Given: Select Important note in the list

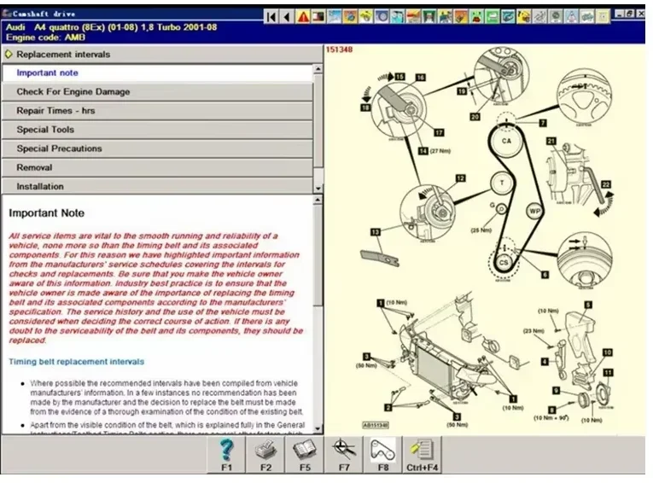Looking at the screenshot, I should click(157, 73).
